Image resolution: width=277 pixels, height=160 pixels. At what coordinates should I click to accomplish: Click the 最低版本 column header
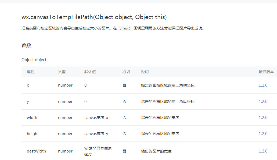pos(266,72)
